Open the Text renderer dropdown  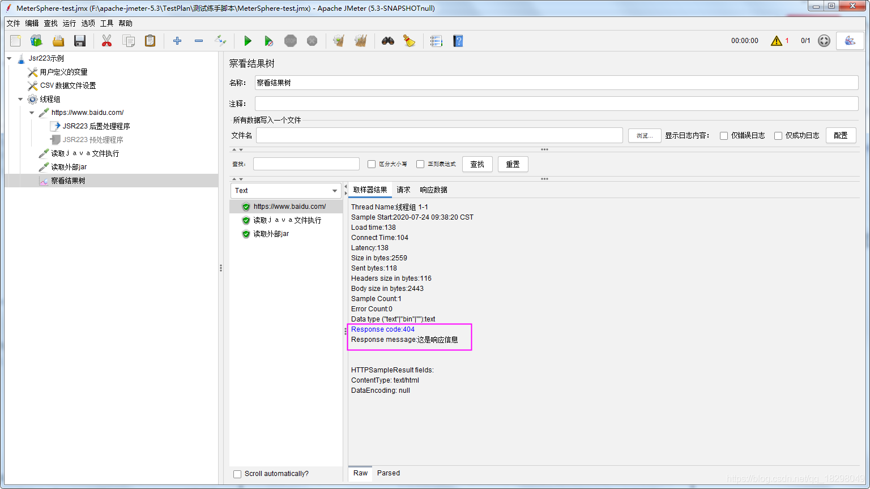pos(286,191)
